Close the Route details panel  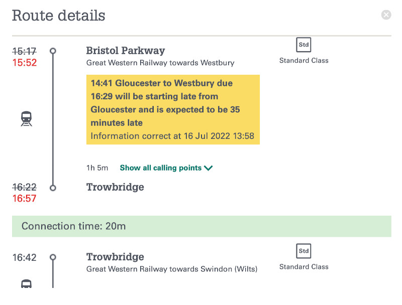pos(386,15)
